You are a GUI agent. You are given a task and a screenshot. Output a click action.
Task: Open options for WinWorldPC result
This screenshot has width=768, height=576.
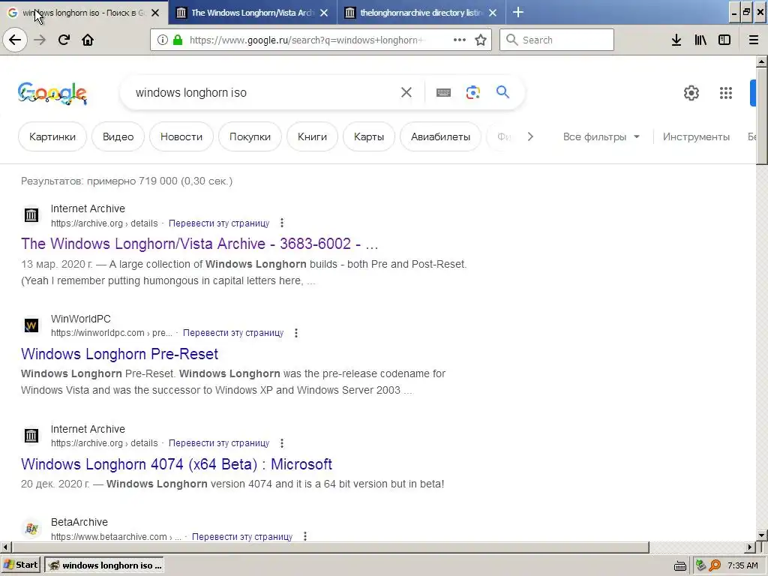click(x=295, y=333)
